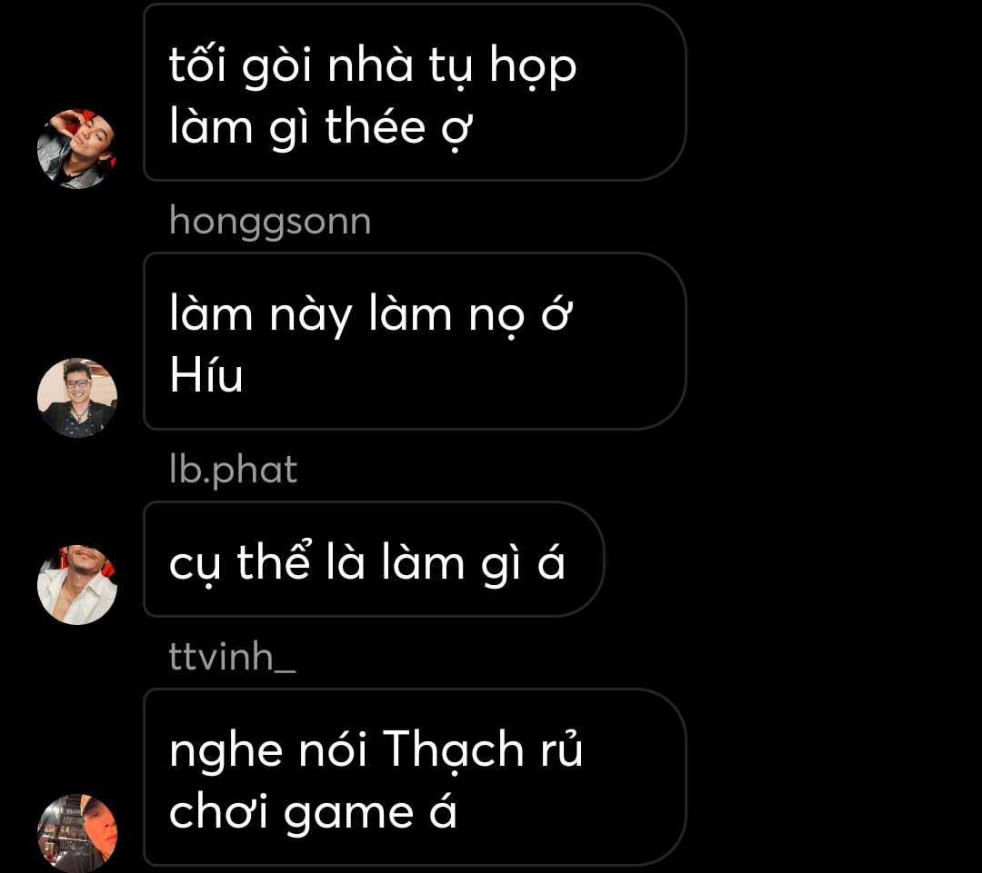The width and height of the screenshot is (982, 873).
Task: Click the word "nghe" in ttvinh_'s message
Action: coord(225,753)
